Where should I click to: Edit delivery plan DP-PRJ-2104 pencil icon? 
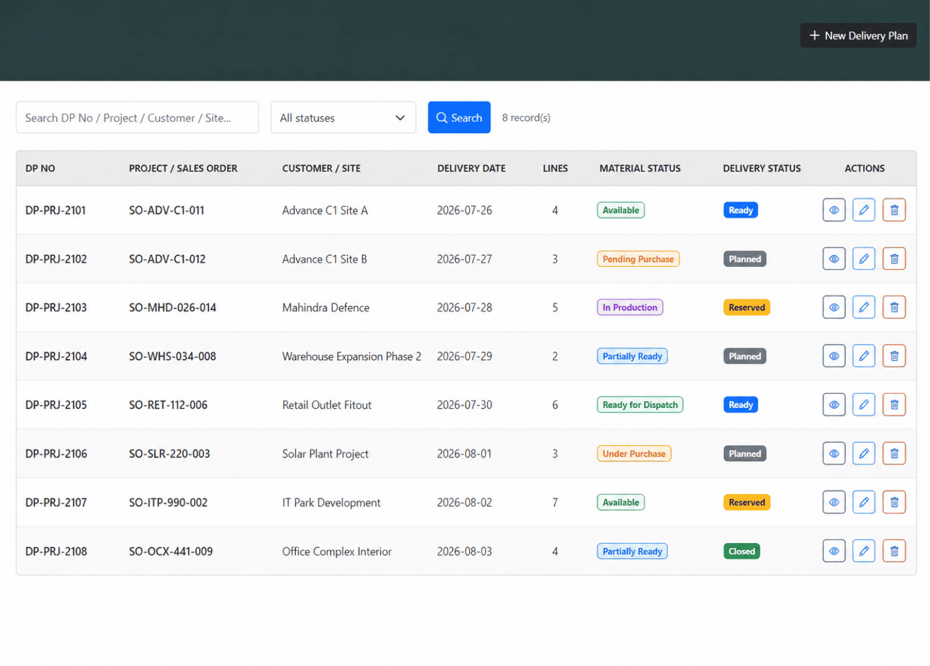(864, 356)
